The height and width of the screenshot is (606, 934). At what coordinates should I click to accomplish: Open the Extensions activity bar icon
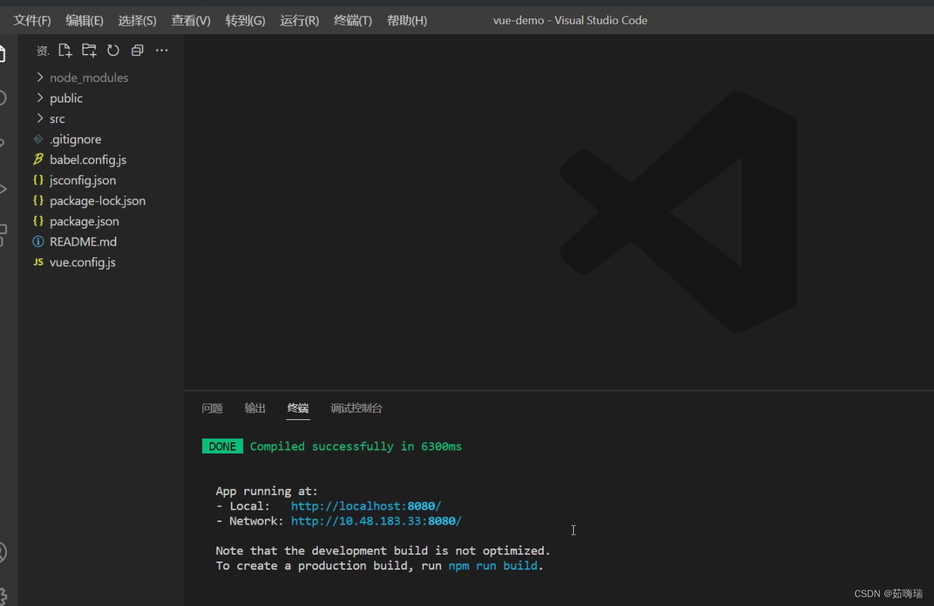[x=3, y=235]
